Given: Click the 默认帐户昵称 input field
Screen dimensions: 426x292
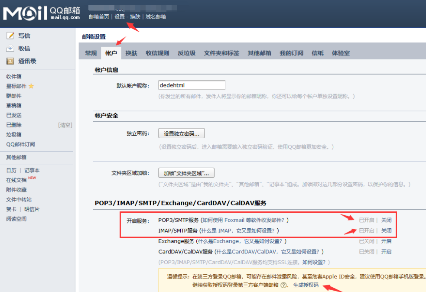Looking at the screenshot, I should tap(192, 85).
